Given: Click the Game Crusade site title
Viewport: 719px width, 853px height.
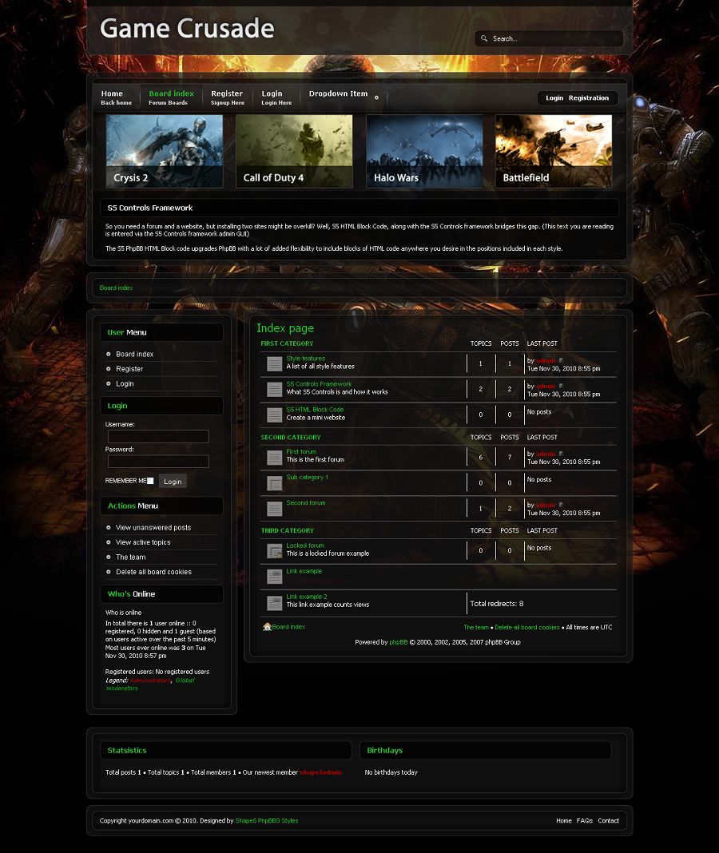Looking at the screenshot, I should pyautogui.click(x=187, y=28).
